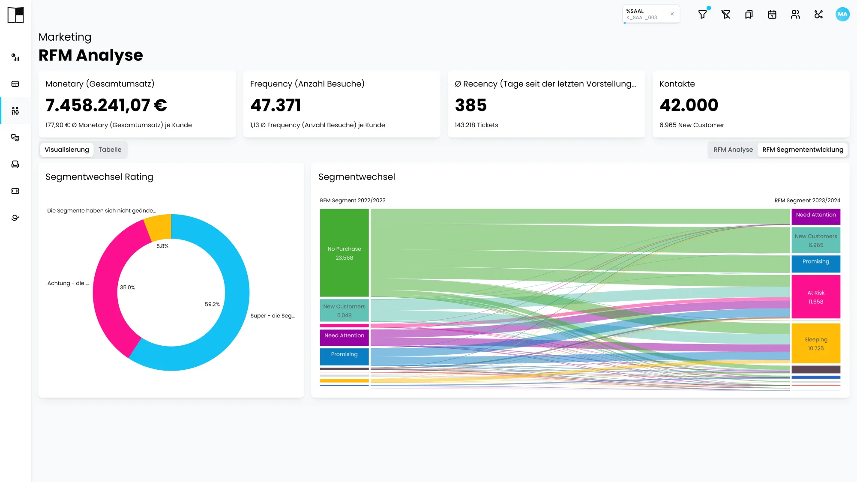
Task: Click 'Die Segmente haben sich nicht geände...' label
Action: 102,210
